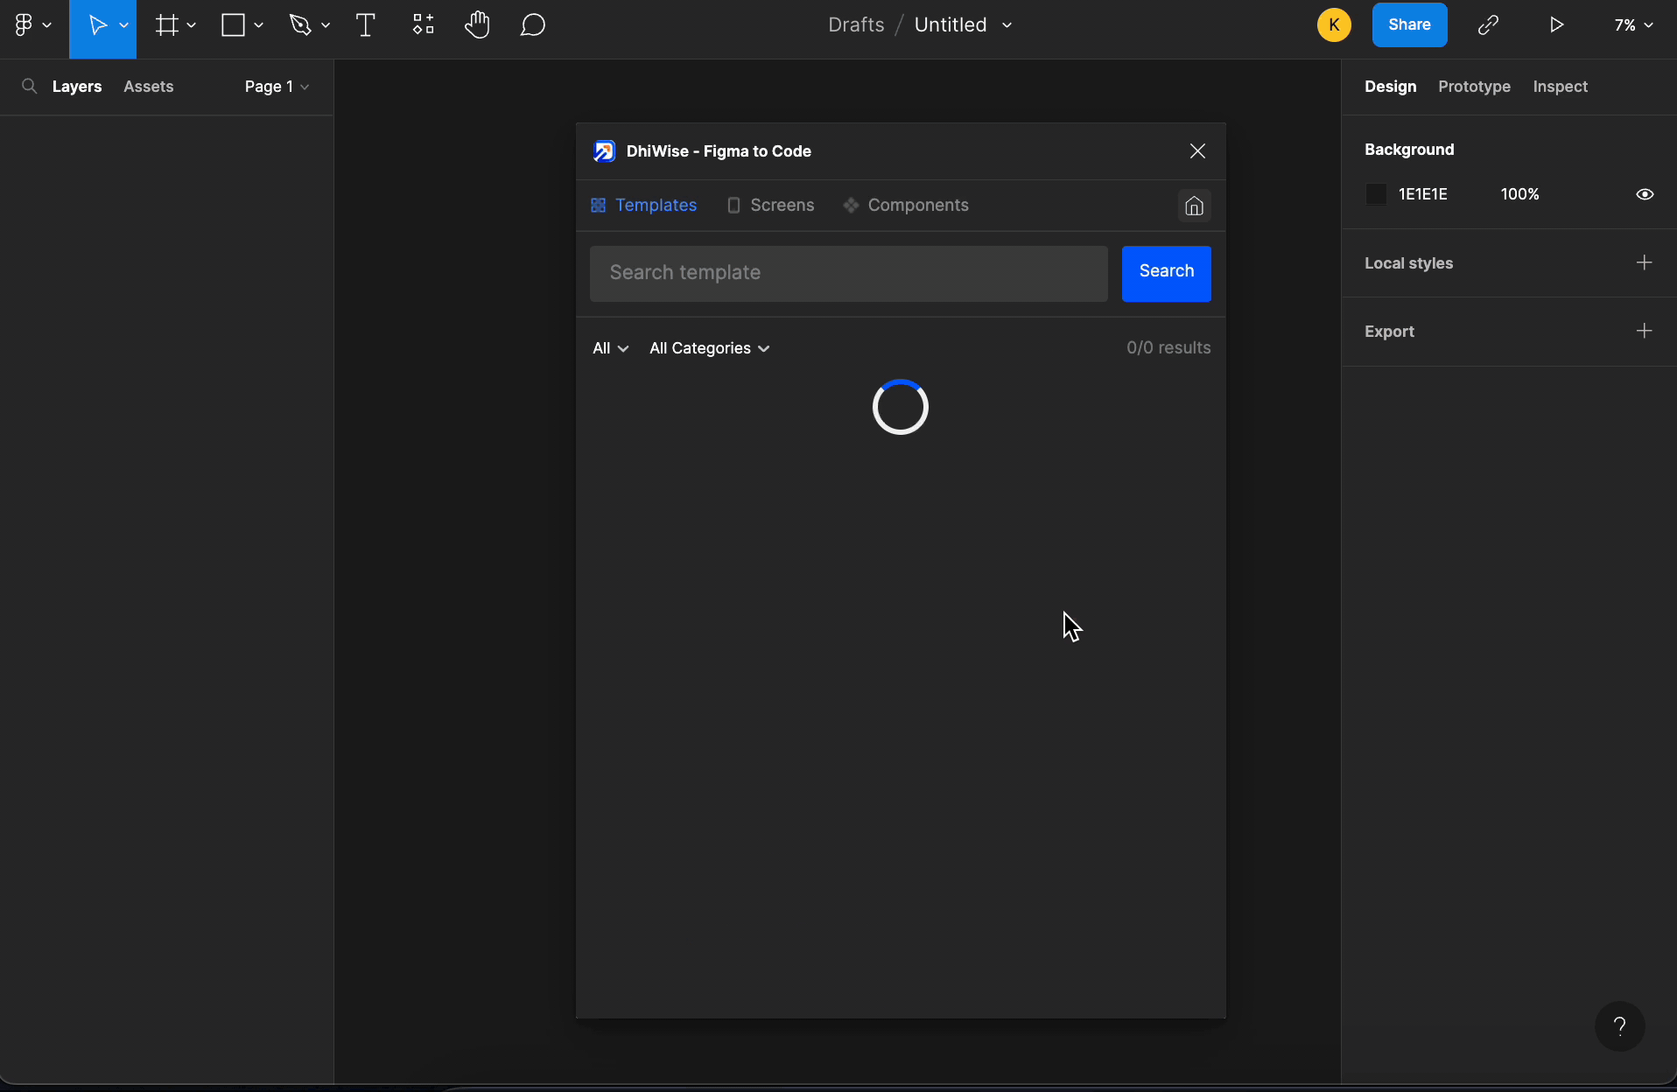Screen dimensions: 1677x1092
Task: Open the Figma main menu
Action: click(32, 25)
